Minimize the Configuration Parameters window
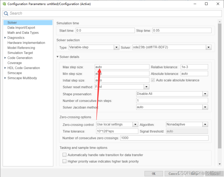This screenshot has width=224, height=177. click(x=195, y=4)
